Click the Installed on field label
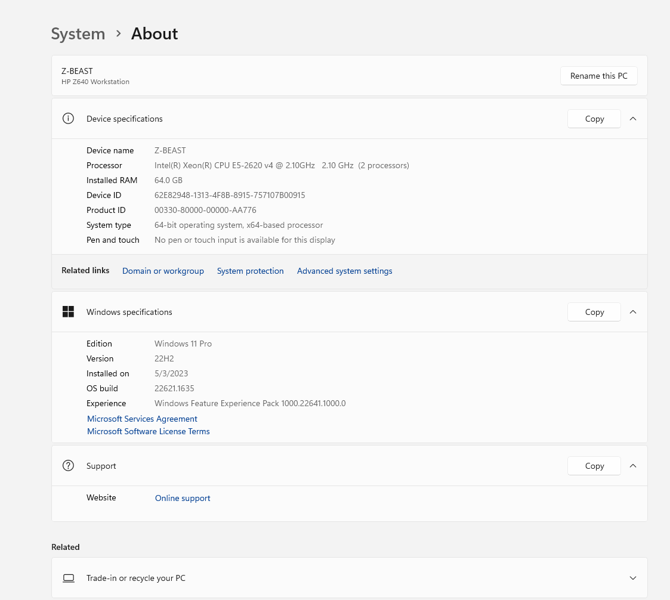The width and height of the screenshot is (670, 600). click(107, 374)
